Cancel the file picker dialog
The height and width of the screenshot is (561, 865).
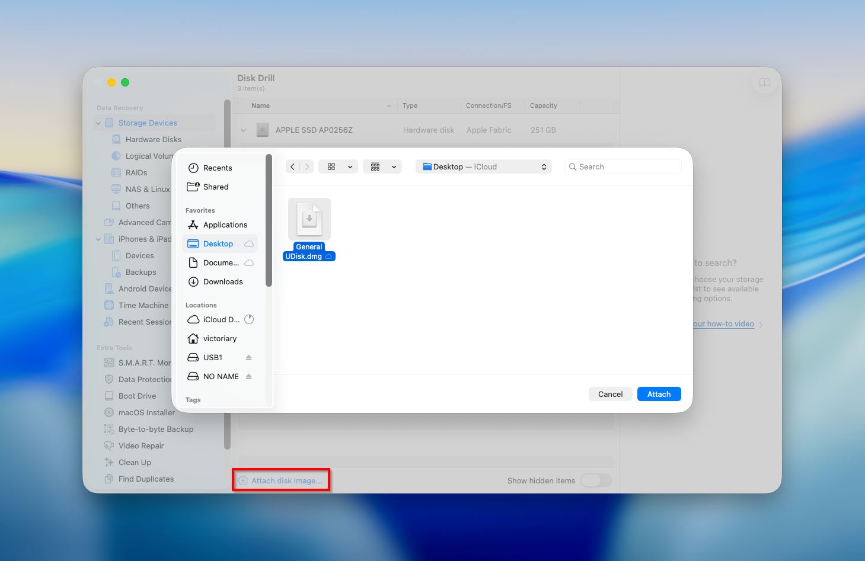click(x=610, y=394)
